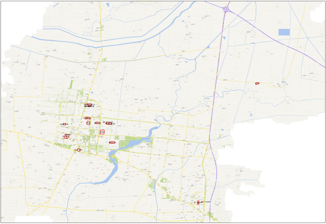Click the tall narrow red parcel in the southeast

tap(198, 203)
